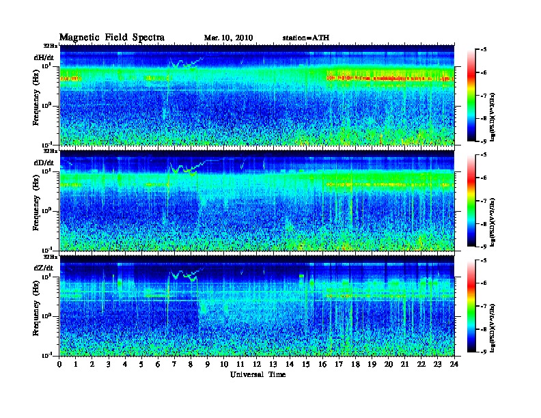Select the date text "Mar. 10, 2010"
The height and width of the screenshot is (418, 541).
pyautogui.click(x=228, y=38)
